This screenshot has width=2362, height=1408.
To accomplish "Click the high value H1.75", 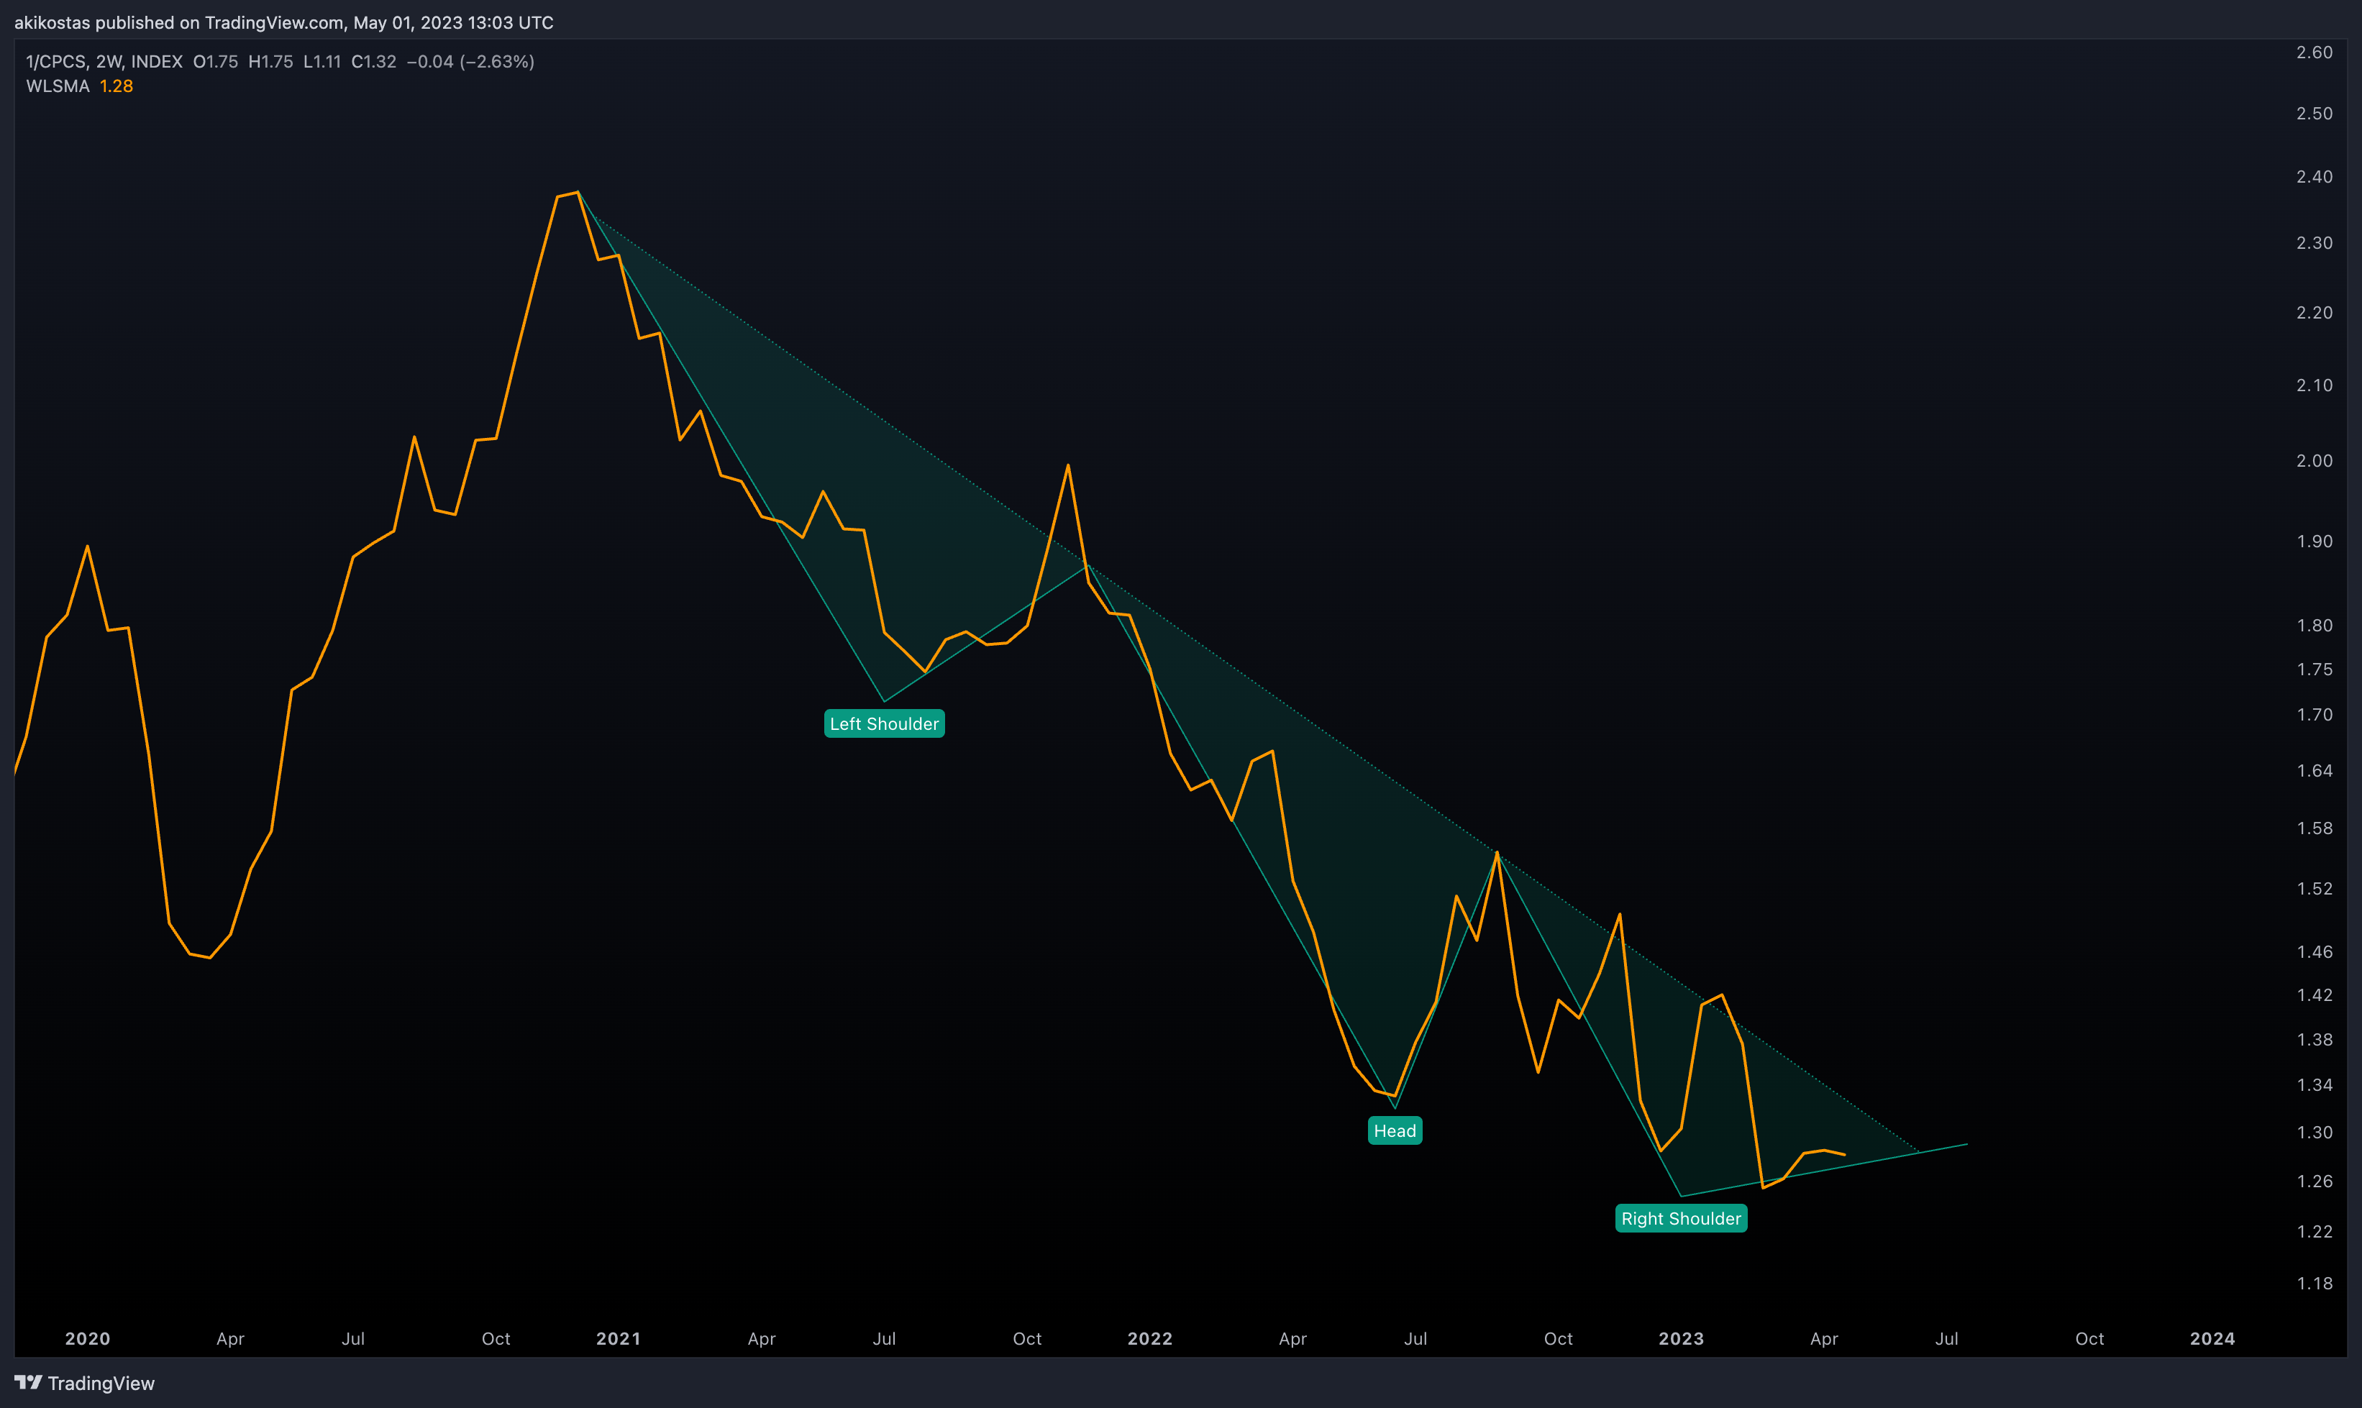I will pos(270,62).
